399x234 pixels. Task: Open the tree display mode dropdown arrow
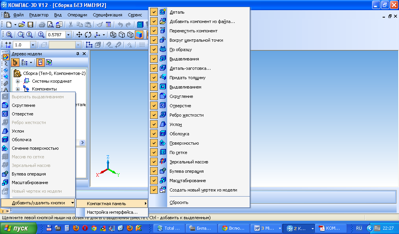[31, 62]
